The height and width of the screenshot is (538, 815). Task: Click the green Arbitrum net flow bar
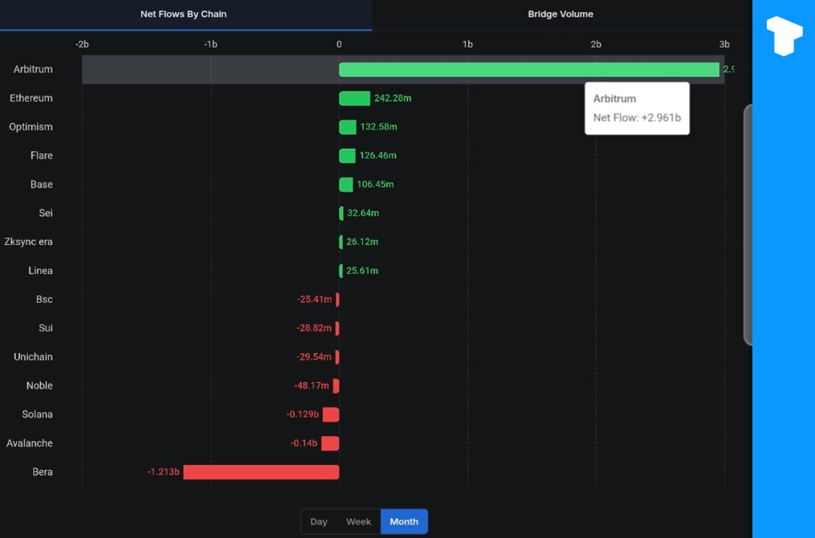529,70
